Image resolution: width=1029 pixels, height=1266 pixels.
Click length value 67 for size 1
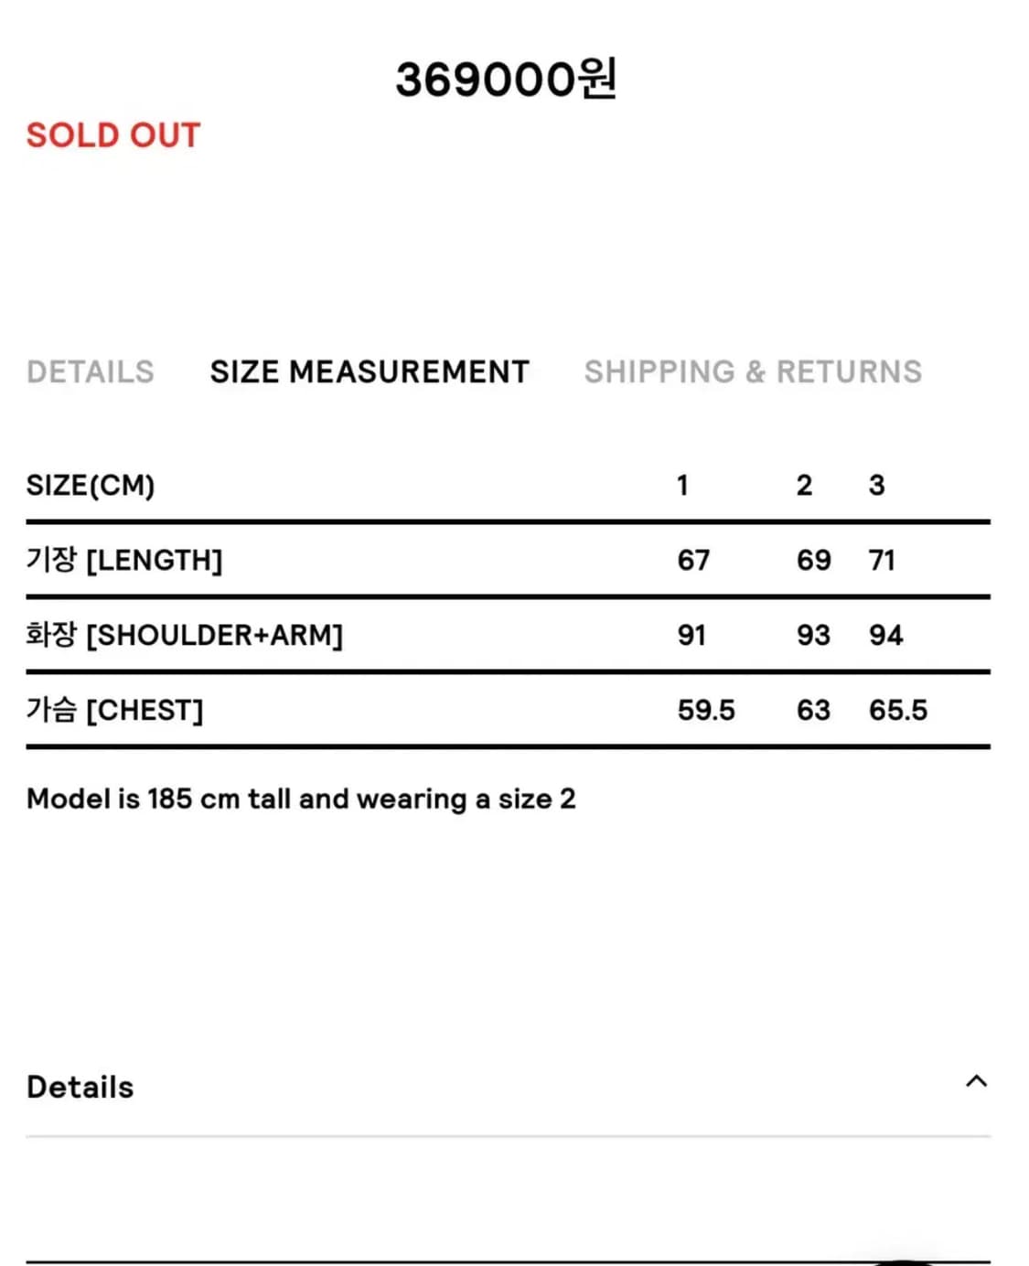[x=693, y=560]
